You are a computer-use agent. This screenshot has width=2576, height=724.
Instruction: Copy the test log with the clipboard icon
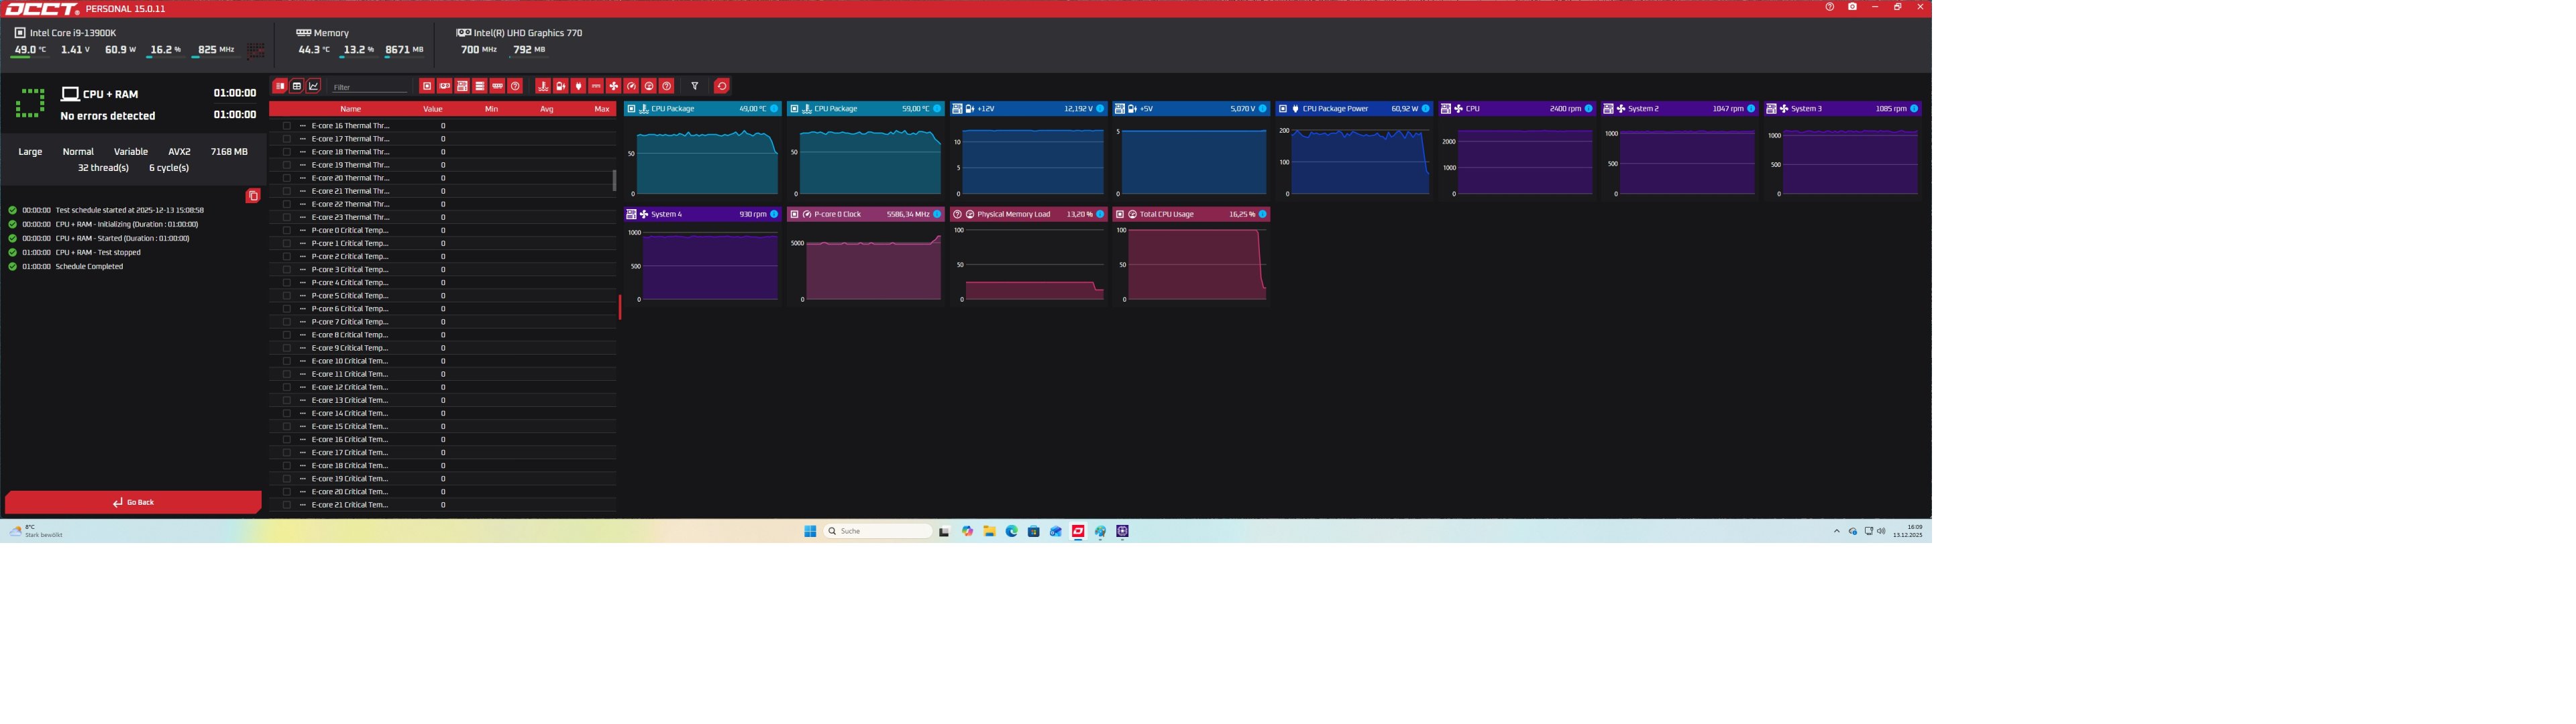coord(253,196)
